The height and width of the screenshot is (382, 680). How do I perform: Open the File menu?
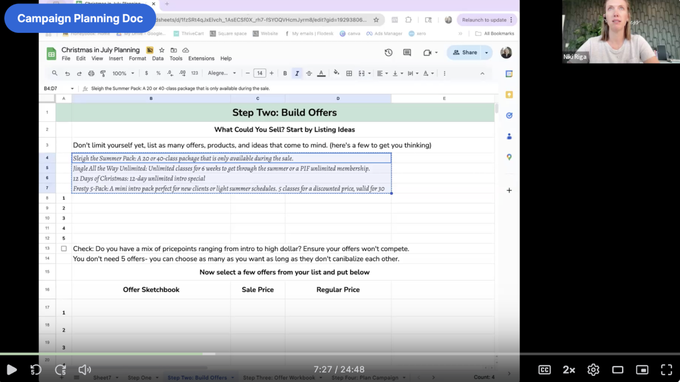pos(66,58)
